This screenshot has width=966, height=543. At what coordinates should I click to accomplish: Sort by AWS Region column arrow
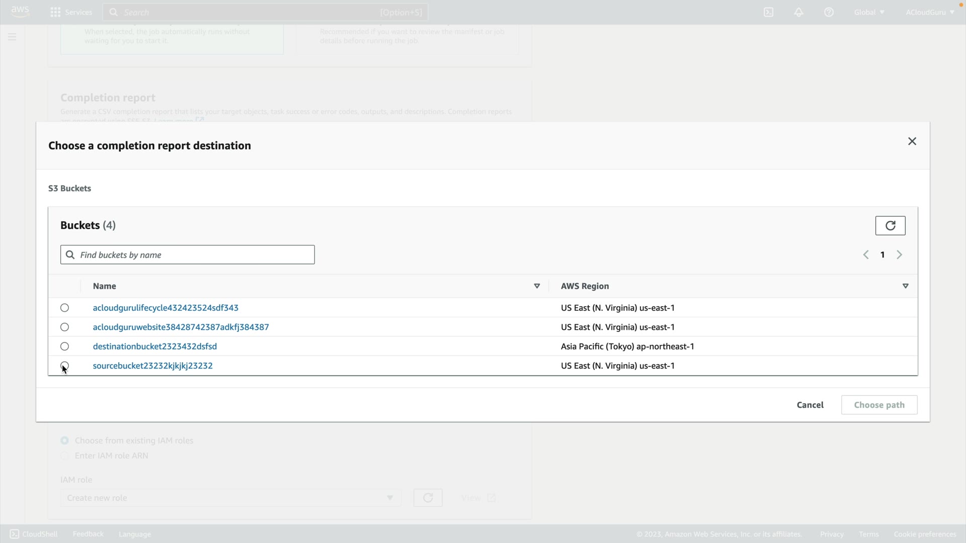(905, 286)
